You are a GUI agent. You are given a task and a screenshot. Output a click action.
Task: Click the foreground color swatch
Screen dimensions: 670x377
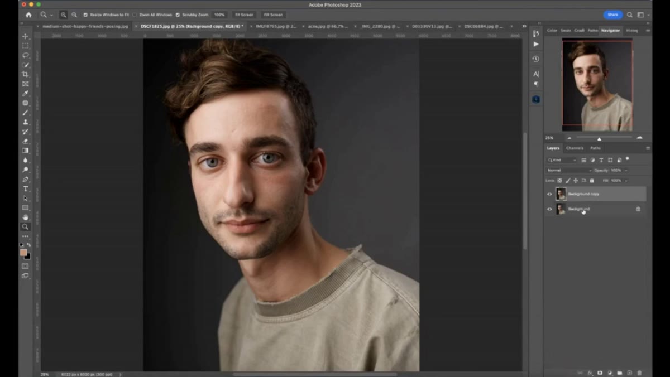pyautogui.click(x=23, y=253)
